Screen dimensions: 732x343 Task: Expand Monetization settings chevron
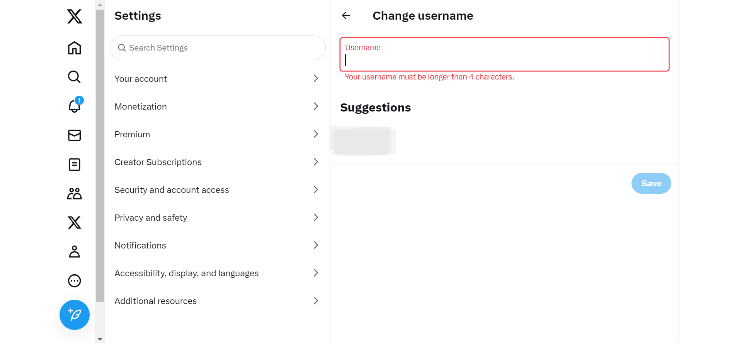316,106
